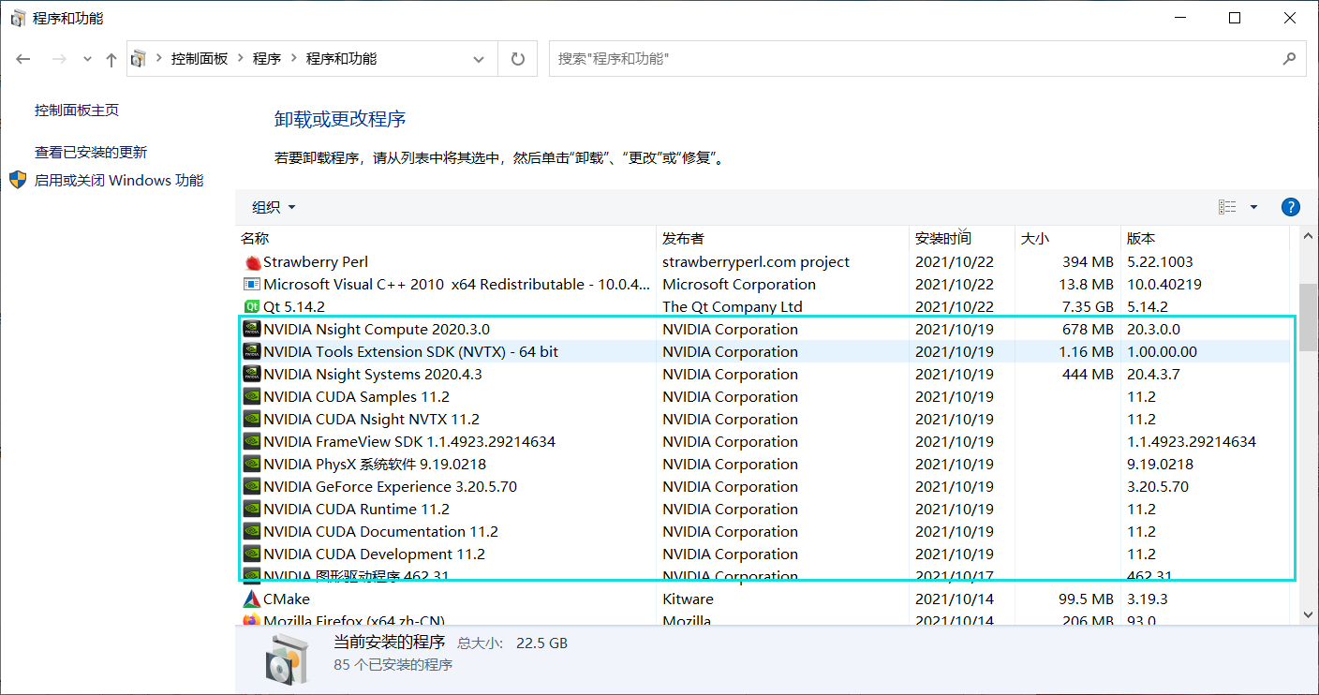Click the Qt 5.14.2 program icon

(x=252, y=307)
